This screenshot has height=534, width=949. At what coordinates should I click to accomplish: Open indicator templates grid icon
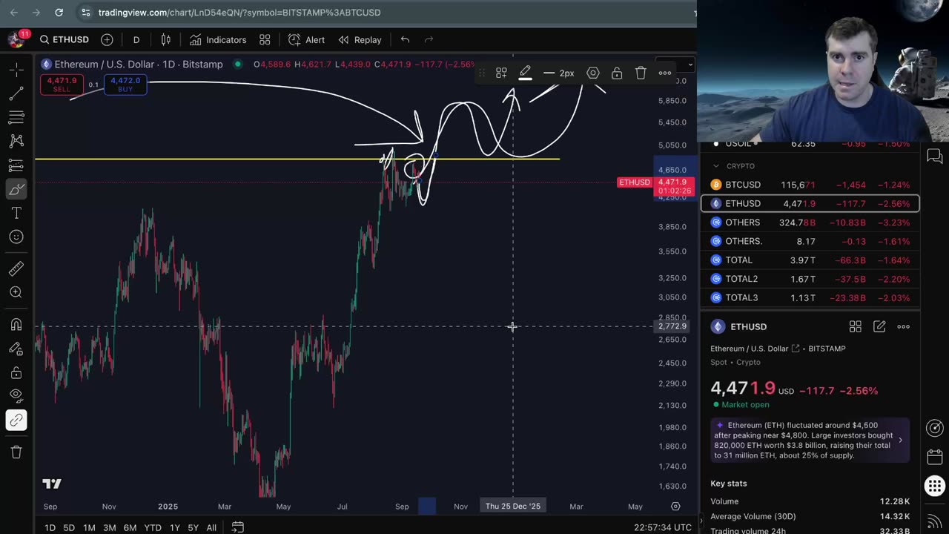point(265,40)
